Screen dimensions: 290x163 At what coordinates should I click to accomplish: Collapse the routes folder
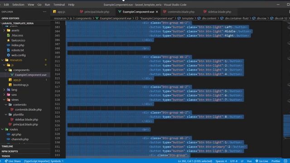tap(14, 129)
